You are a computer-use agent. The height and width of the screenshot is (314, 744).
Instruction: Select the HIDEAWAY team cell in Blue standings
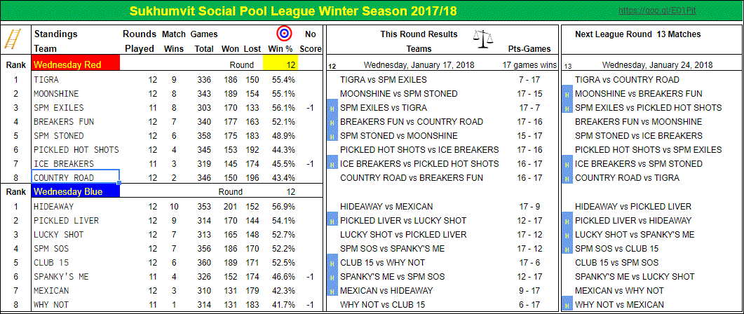pyautogui.click(x=75, y=206)
